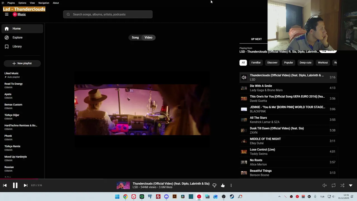Toggle shuffle for the queue
357x201 pixels.
(x=342, y=185)
